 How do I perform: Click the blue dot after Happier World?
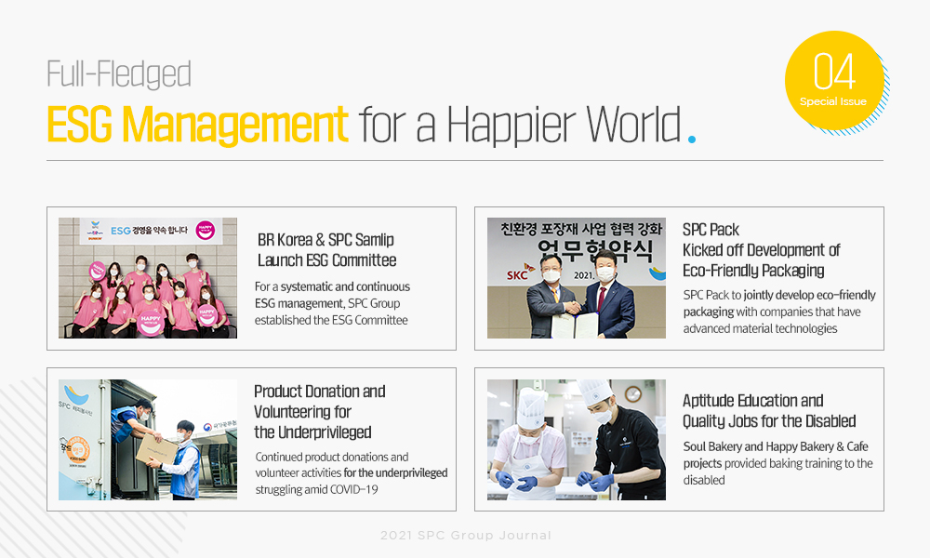click(x=691, y=140)
